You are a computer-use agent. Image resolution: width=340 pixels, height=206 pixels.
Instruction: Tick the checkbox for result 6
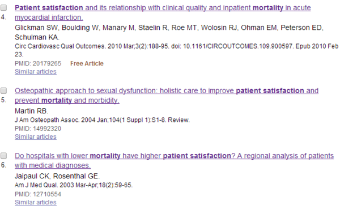click(3, 156)
